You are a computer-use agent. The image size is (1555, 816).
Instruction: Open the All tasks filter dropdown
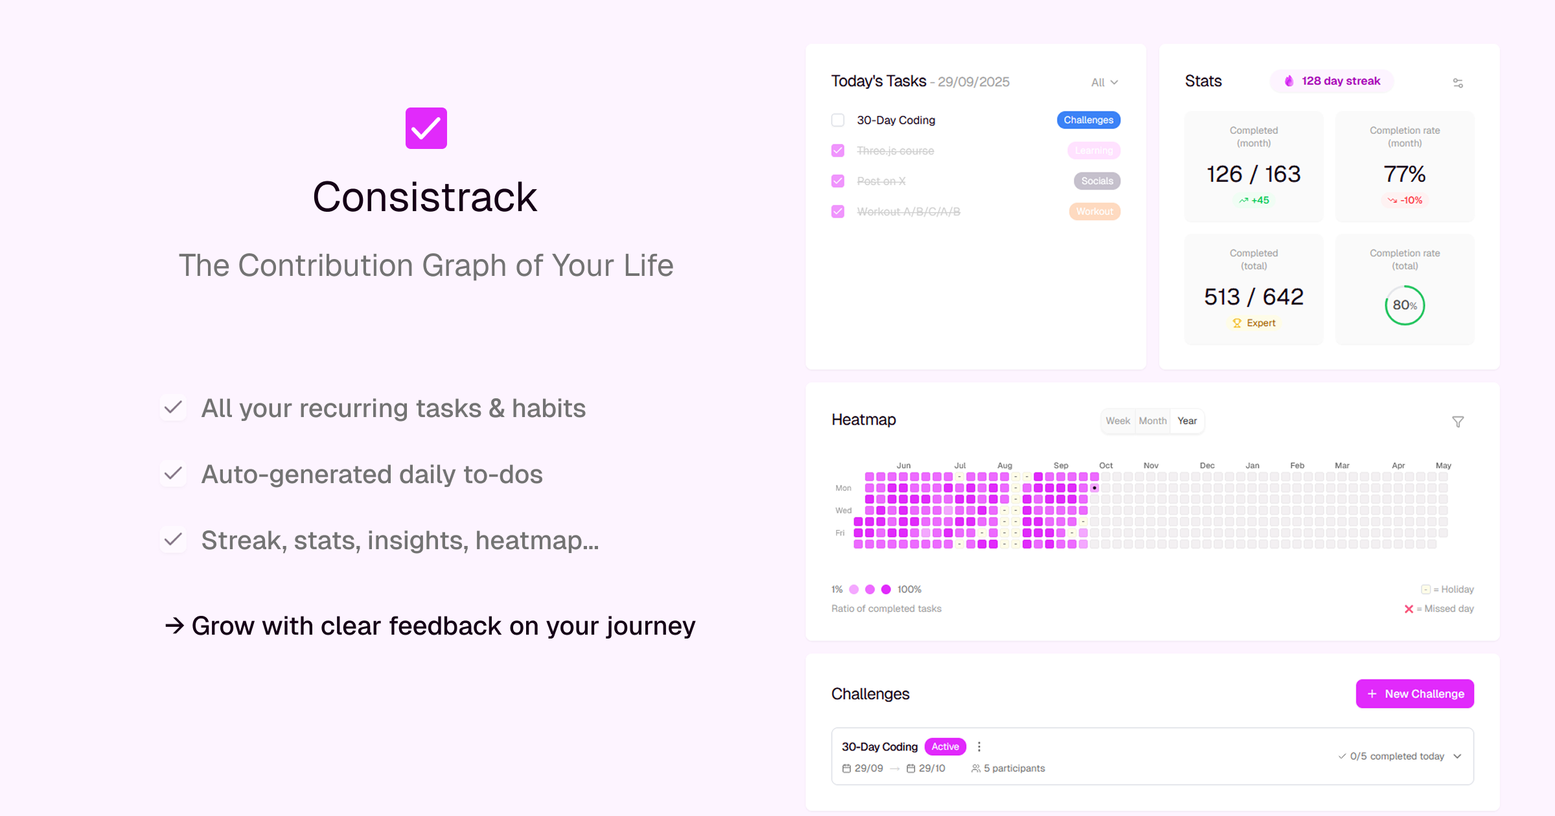pyautogui.click(x=1104, y=82)
